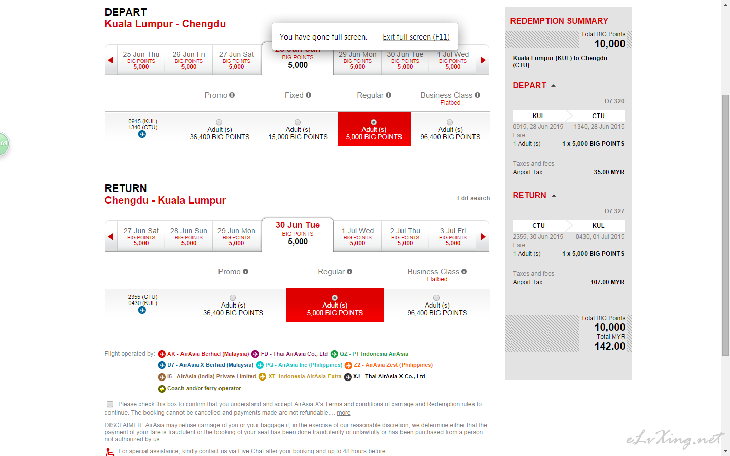730x456 pixels.
Task: Choose the 26 Jun Fri depart date tab
Action: tap(189, 60)
